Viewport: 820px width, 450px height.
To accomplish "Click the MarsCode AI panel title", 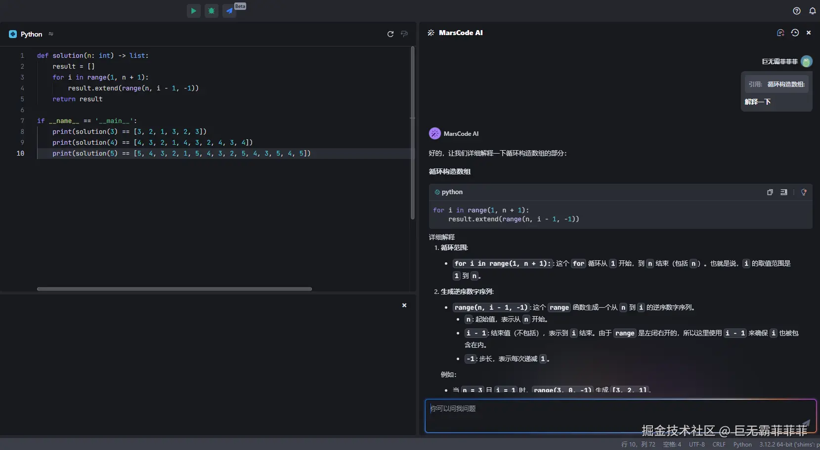I will pos(461,33).
